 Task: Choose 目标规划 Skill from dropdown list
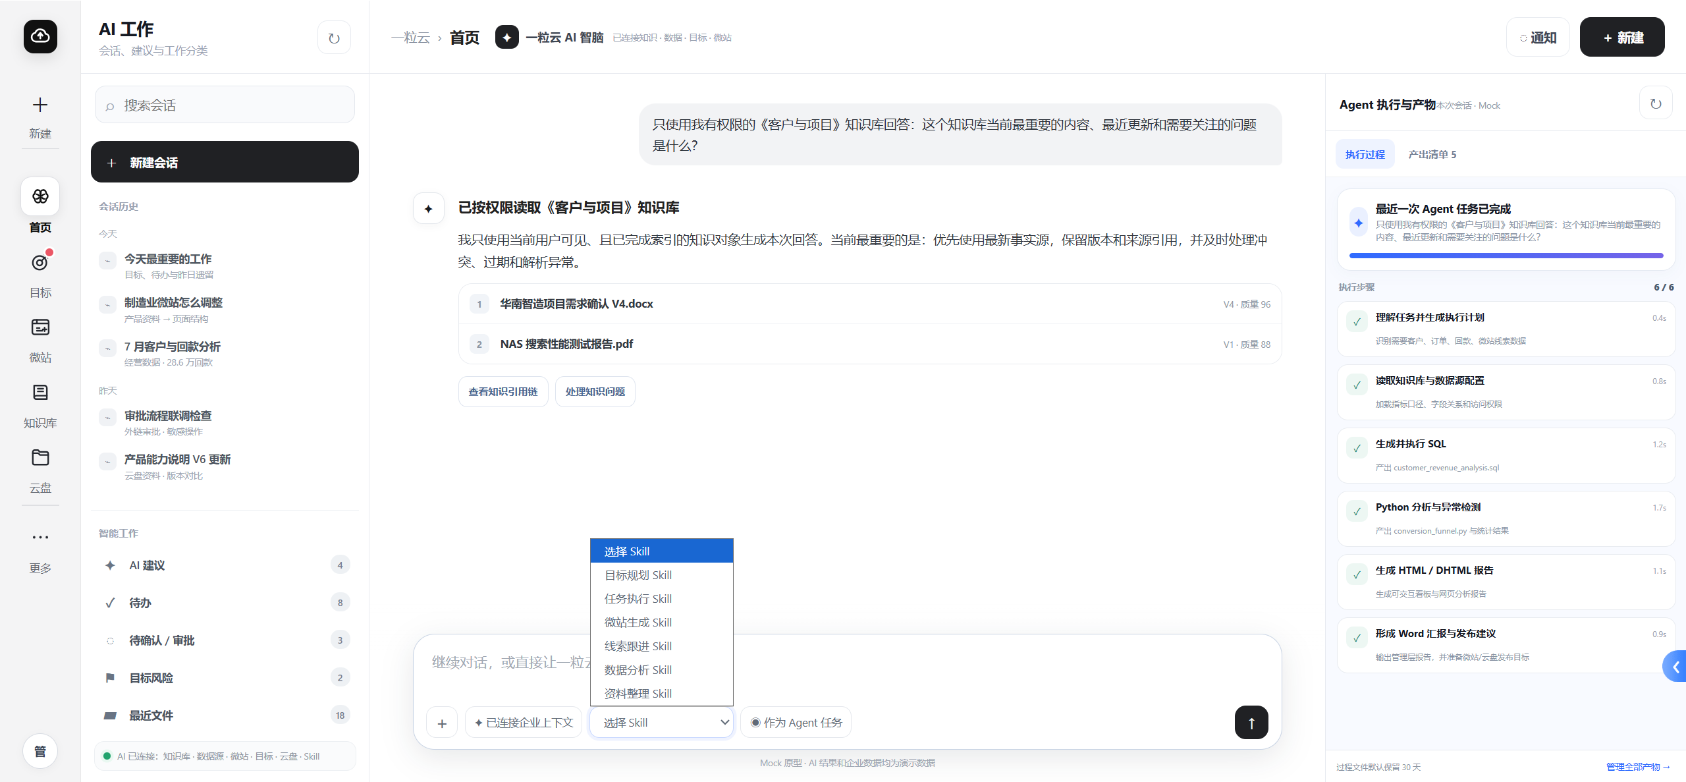(662, 575)
